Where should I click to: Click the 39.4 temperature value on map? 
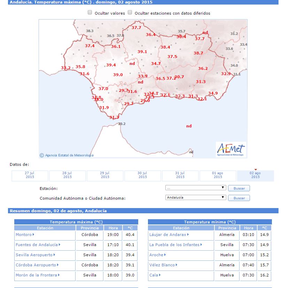[111, 65]
